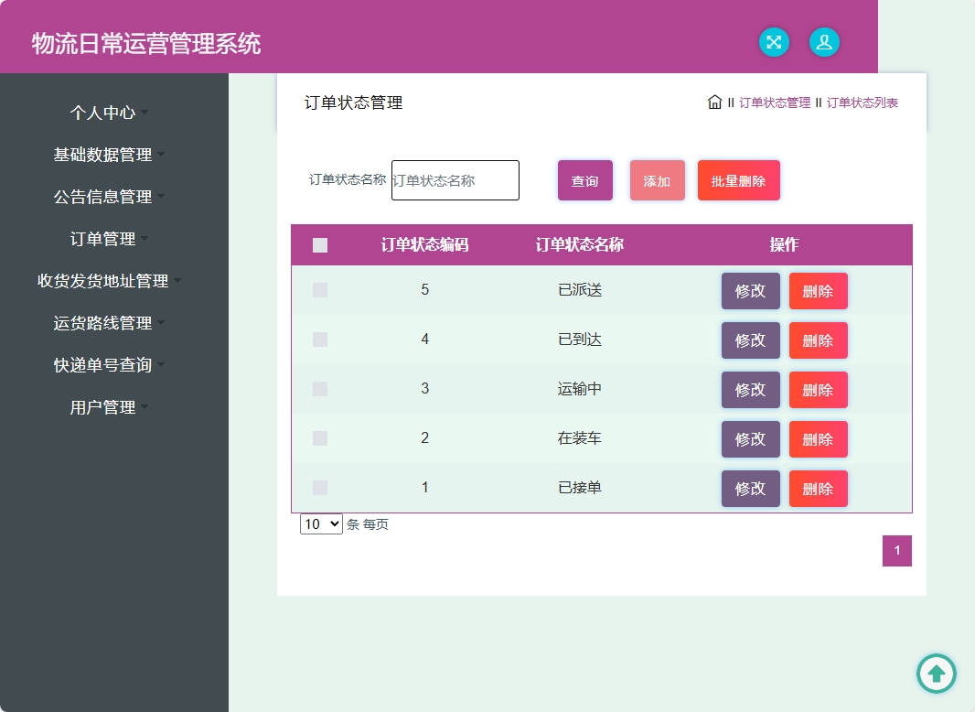Select 公告信息管理 in the sidebar
Screen dimensions: 975x712
[103, 196]
